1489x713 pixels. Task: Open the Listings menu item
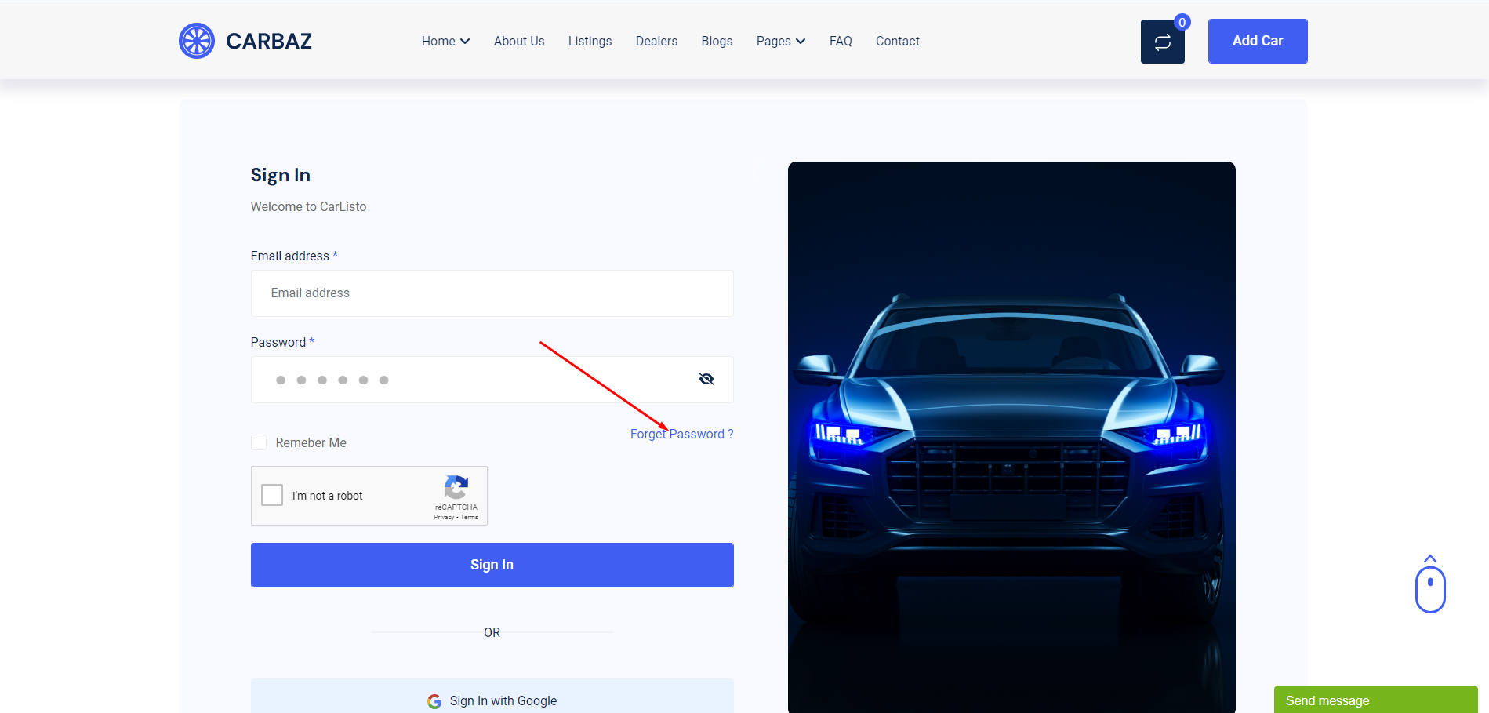click(590, 41)
